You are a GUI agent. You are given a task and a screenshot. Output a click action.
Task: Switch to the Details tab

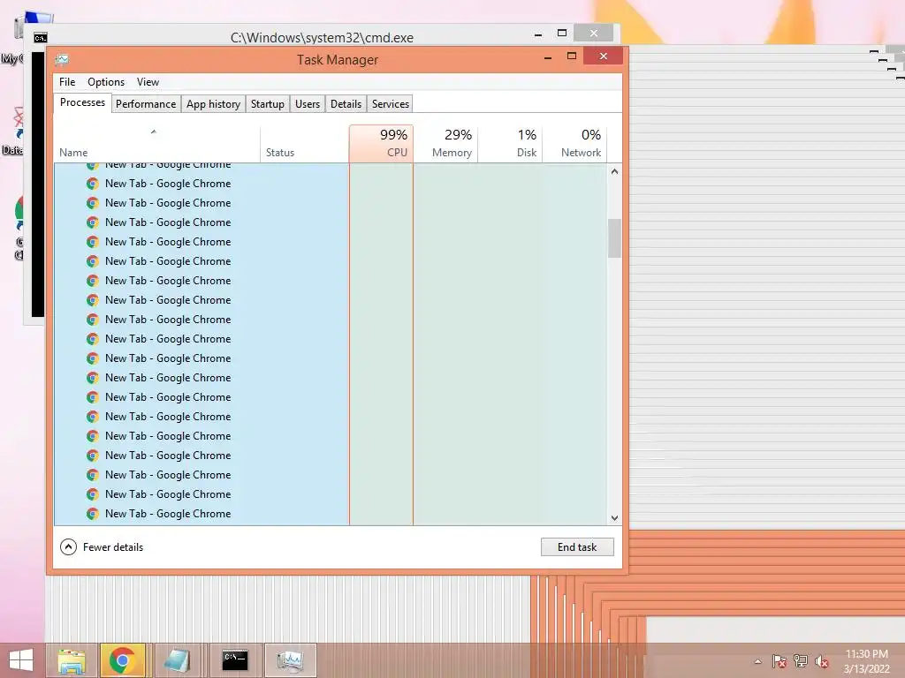tap(346, 104)
